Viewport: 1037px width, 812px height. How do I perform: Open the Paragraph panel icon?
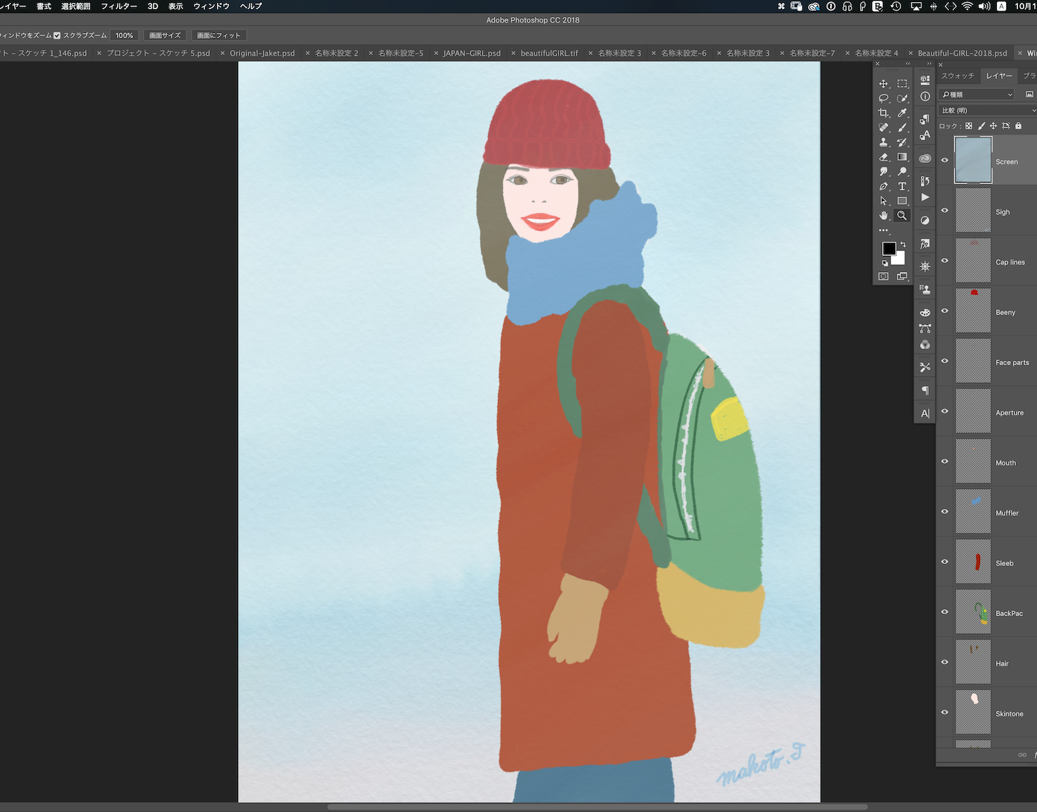pos(925,390)
